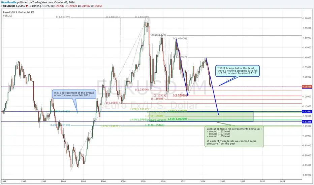Click the 2010 year on time axis

(163, 181)
